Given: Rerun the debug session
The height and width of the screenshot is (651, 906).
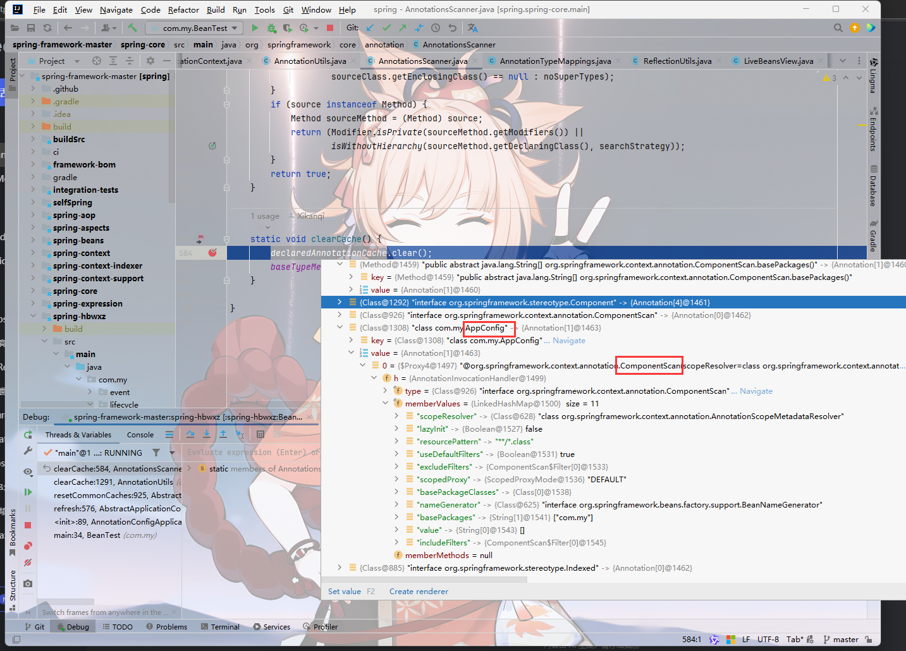Looking at the screenshot, I should (x=28, y=435).
